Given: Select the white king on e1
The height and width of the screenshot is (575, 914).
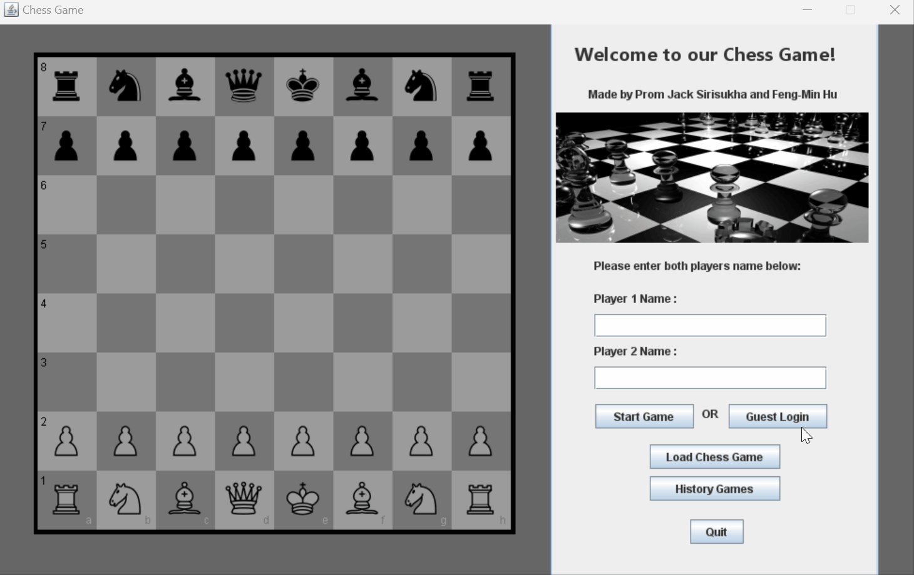Looking at the screenshot, I should [303, 499].
